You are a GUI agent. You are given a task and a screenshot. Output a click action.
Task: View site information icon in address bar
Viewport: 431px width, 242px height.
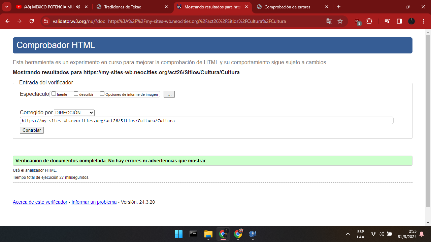pos(46,21)
